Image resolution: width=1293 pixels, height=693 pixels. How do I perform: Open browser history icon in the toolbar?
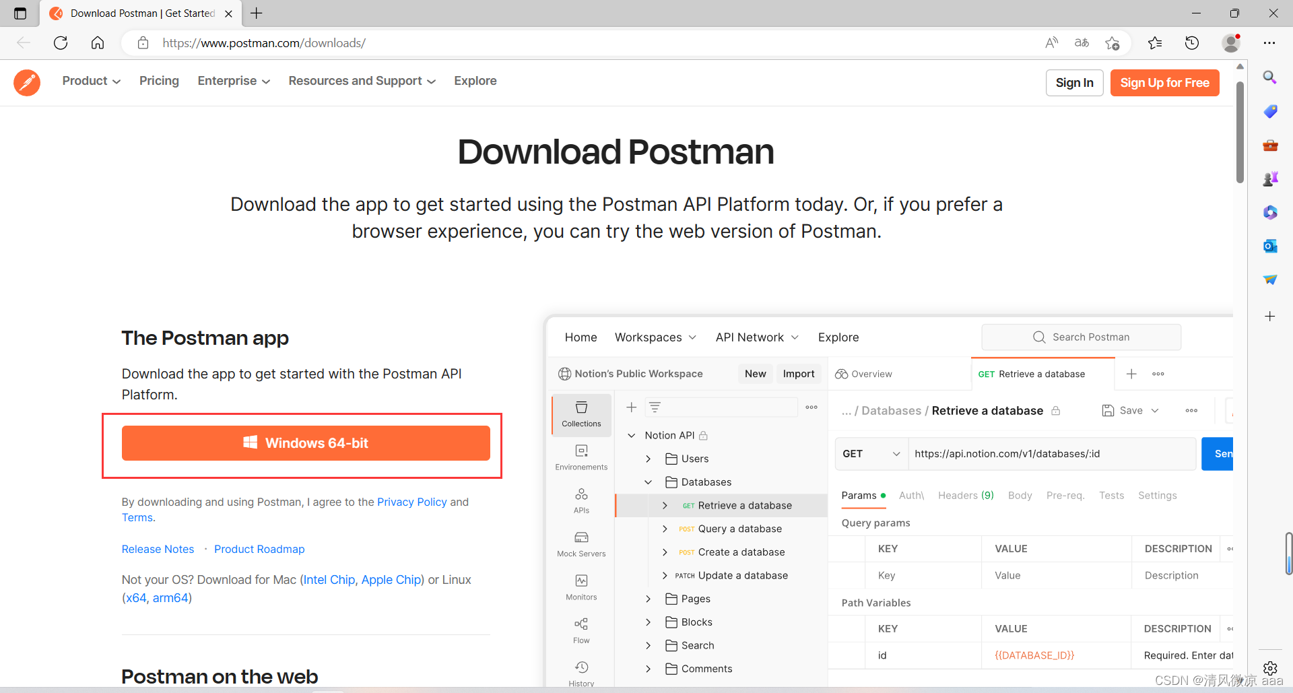(1192, 43)
